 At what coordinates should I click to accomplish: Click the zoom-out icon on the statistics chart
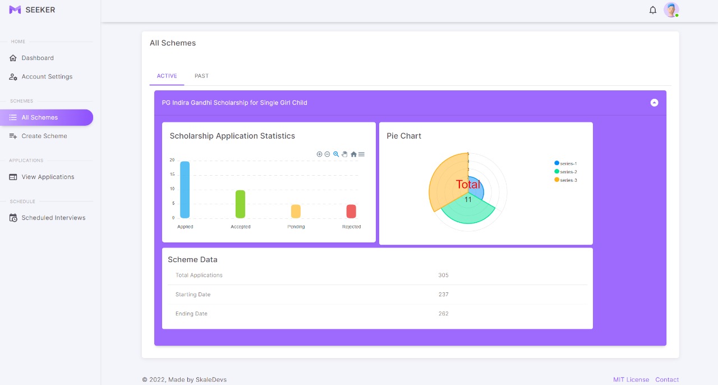pos(327,154)
